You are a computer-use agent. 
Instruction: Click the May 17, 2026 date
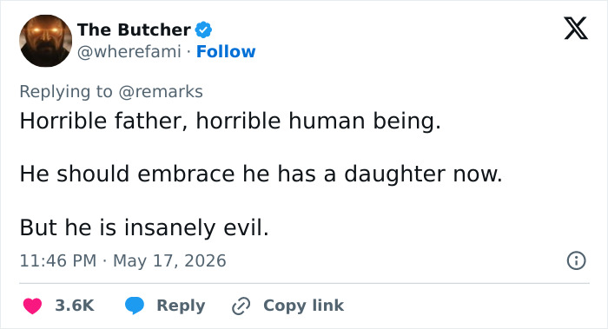tap(169, 260)
